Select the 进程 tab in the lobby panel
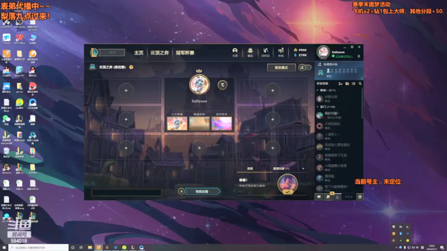Screen dimensions: 447x251 point(250,169)
